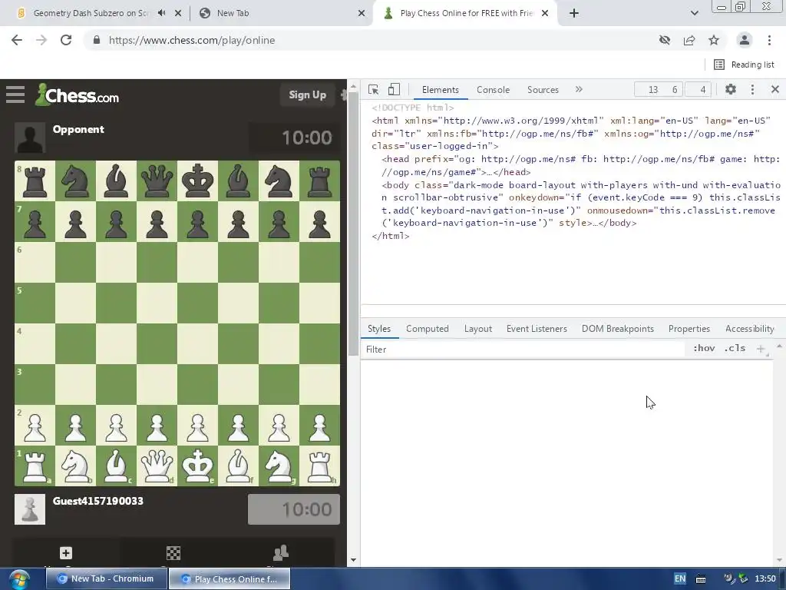Viewport: 786px width, 590px height.
Task: Switch to the Sources tab
Action: 543,90
